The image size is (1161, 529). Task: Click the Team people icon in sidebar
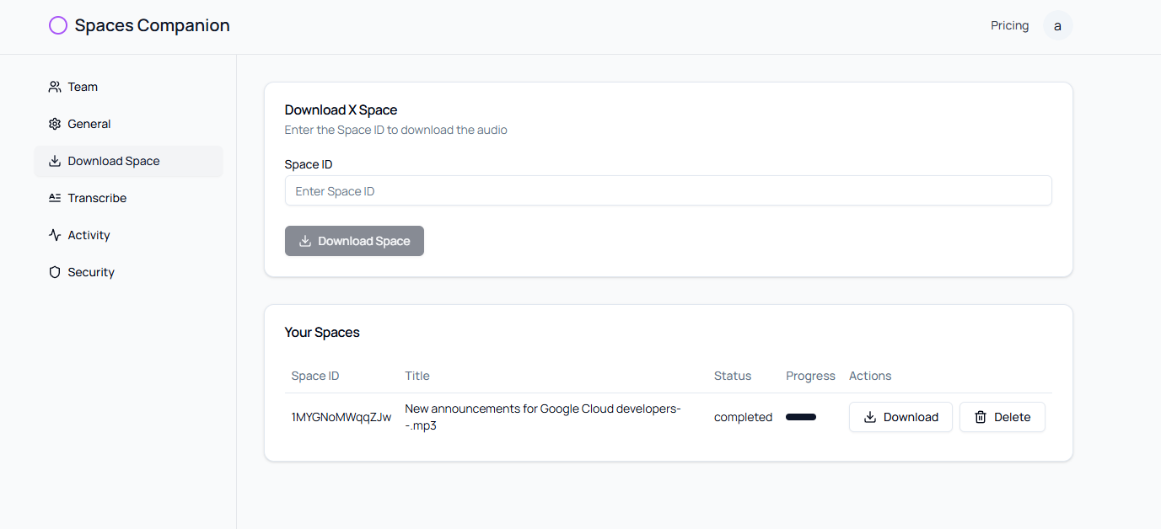point(55,87)
